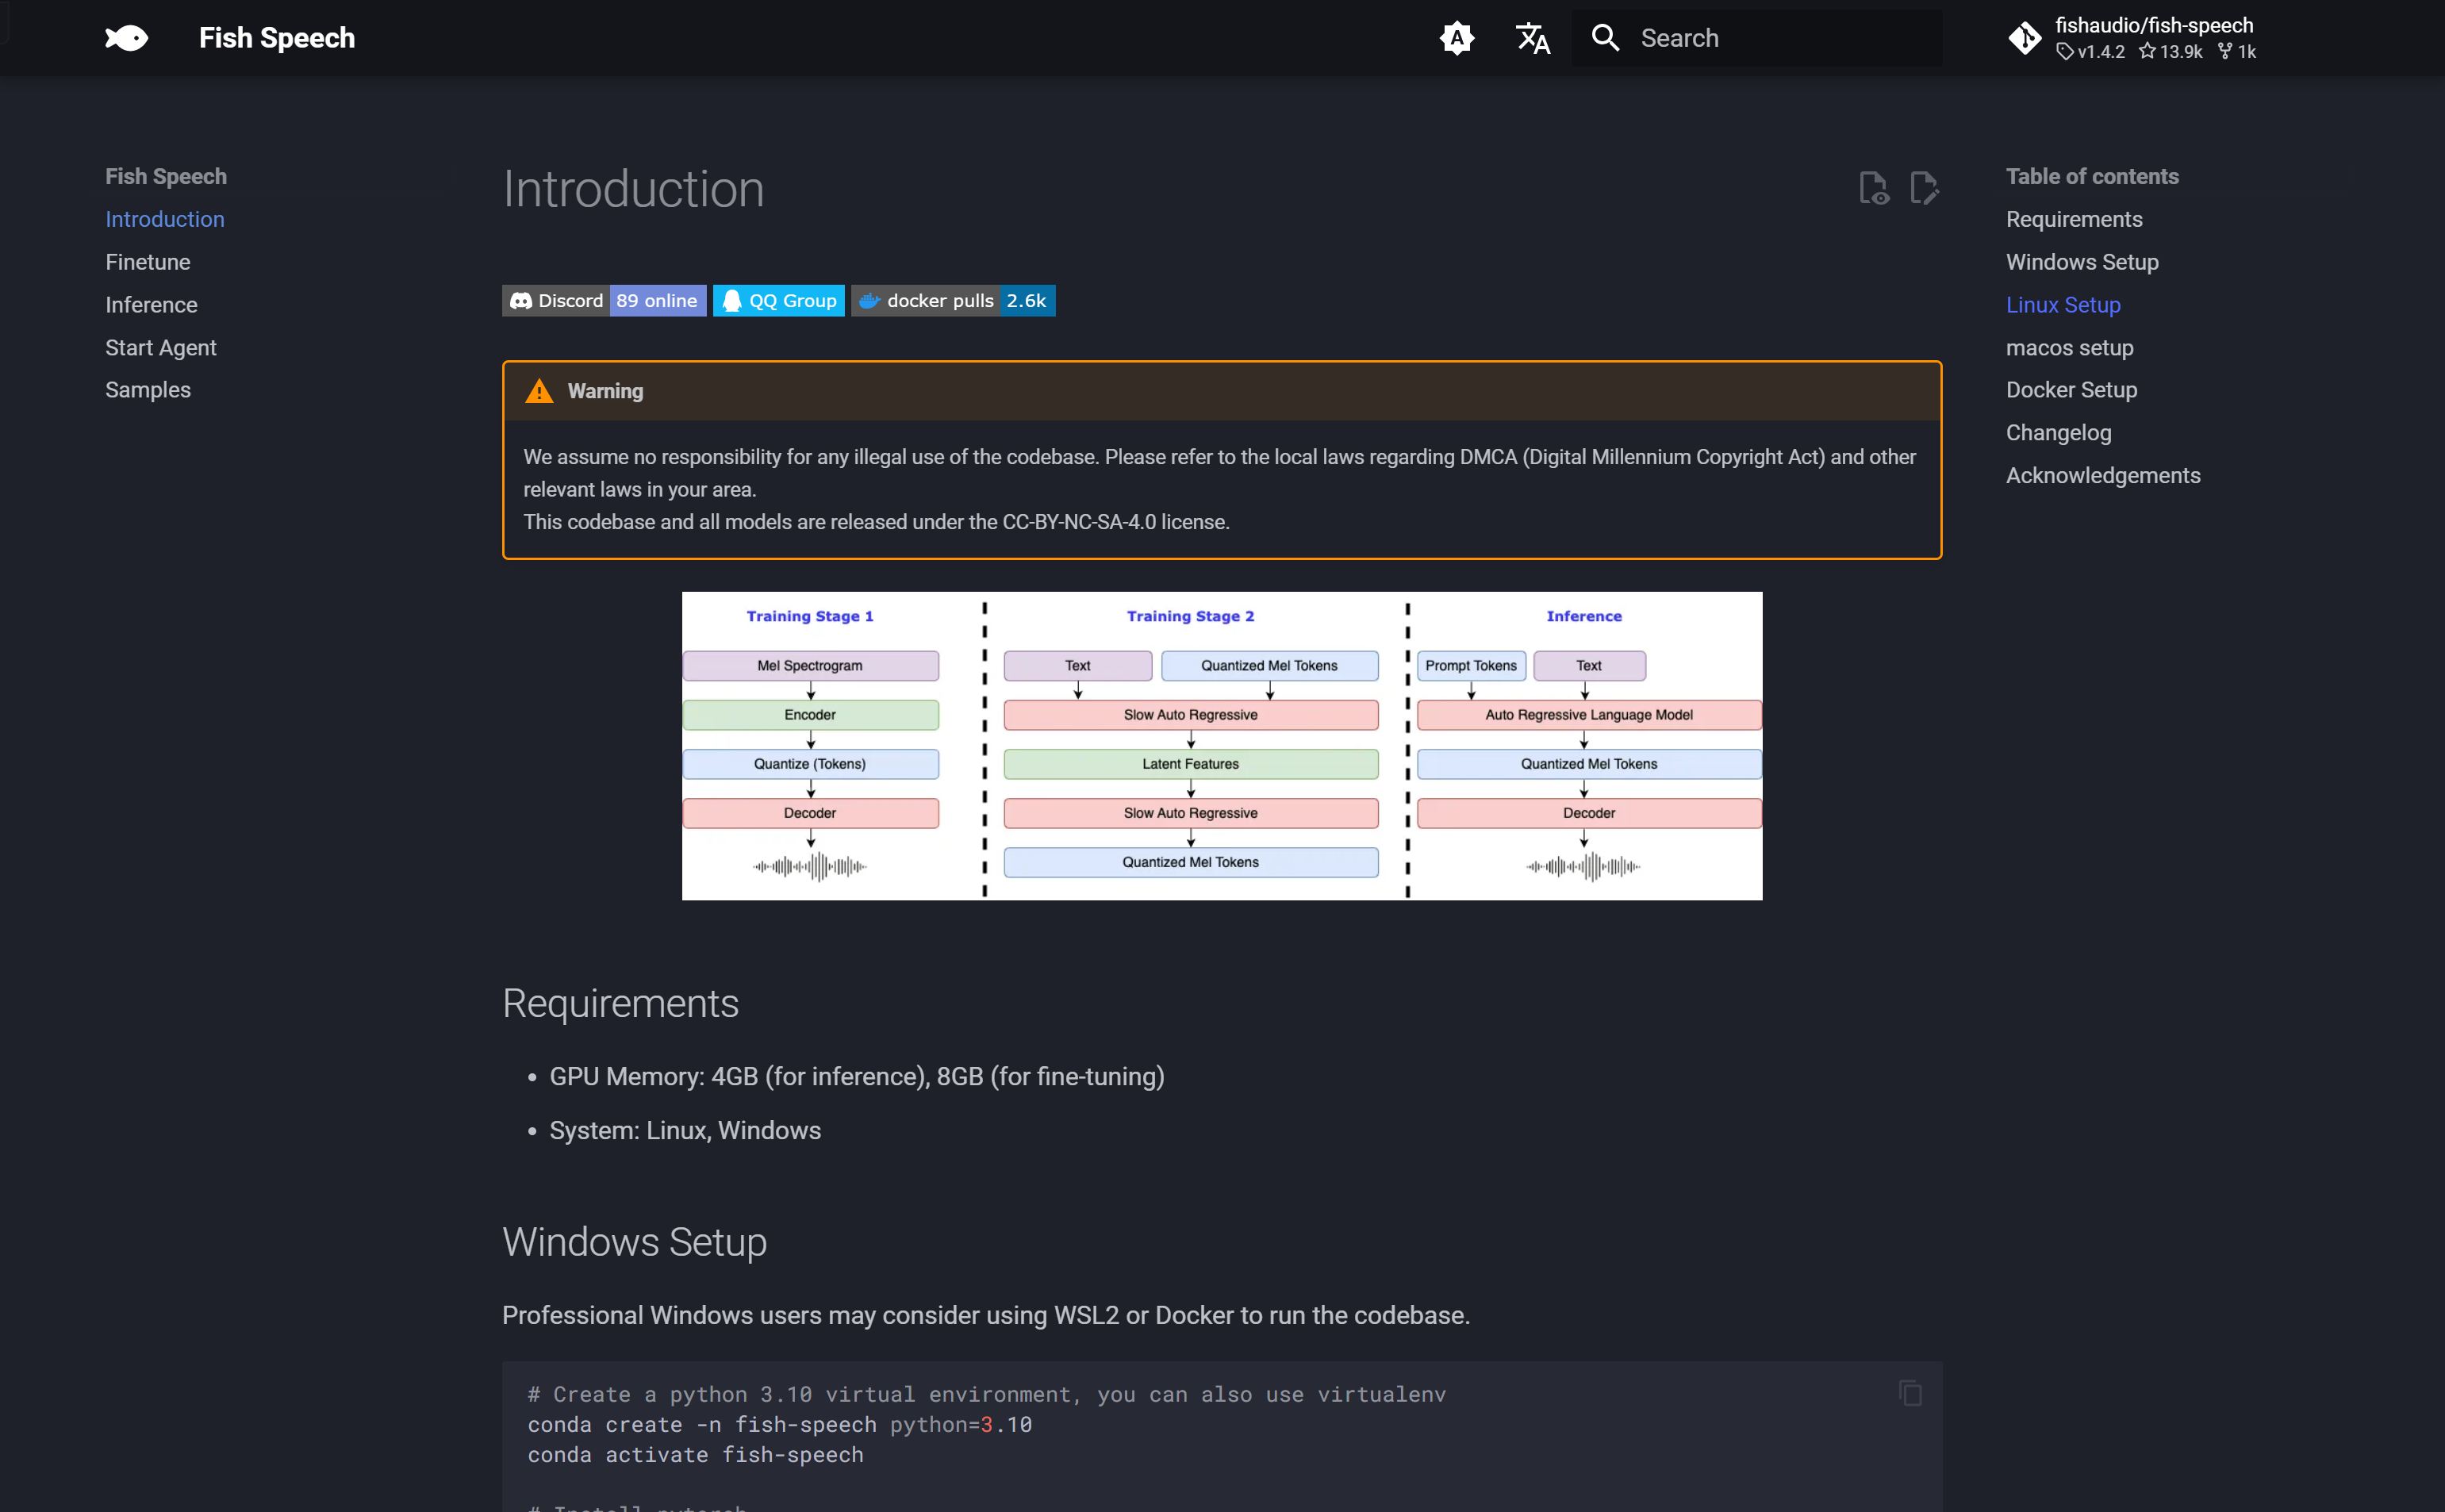Open the Start Agent page
Viewport: 2445px width, 1512px height.
coord(161,348)
